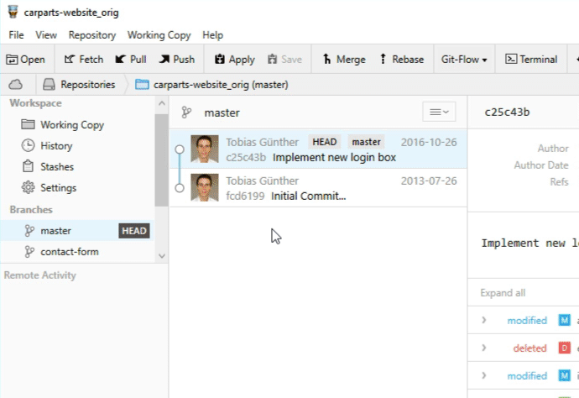Open the commit list view options dropdown
The image size is (579, 398).
pyautogui.click(x=436, y=112)
